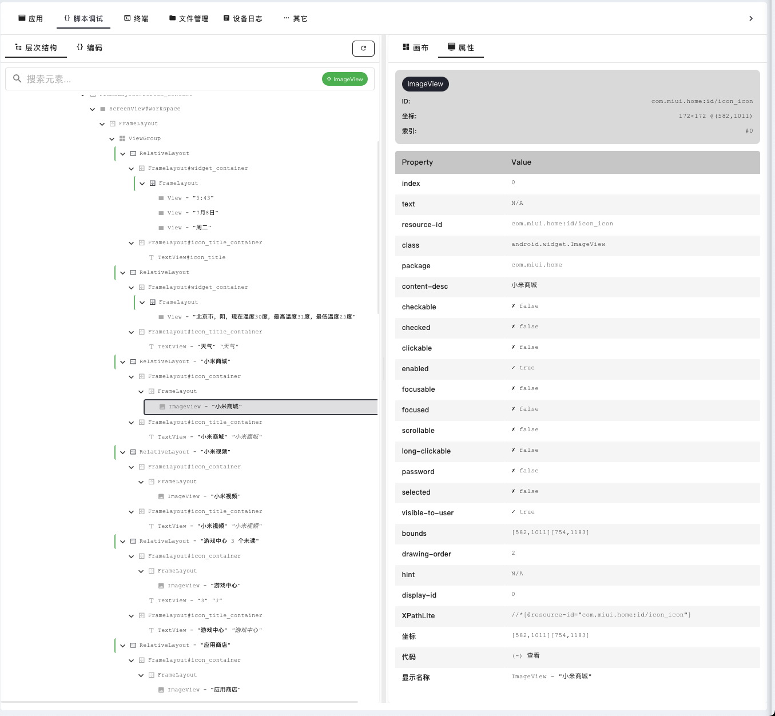
Task: Click 查看 link in 代码 row
Action: pyautogui.click(x=533, y=656)
